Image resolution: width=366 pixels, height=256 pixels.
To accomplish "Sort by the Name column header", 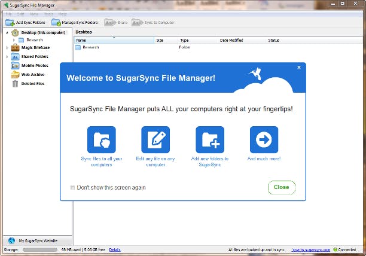I will coord(114,40).
